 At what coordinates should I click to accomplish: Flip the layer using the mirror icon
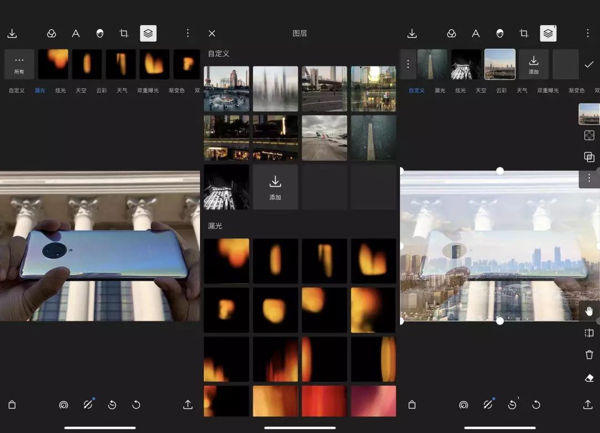click(x=589, y=333)
